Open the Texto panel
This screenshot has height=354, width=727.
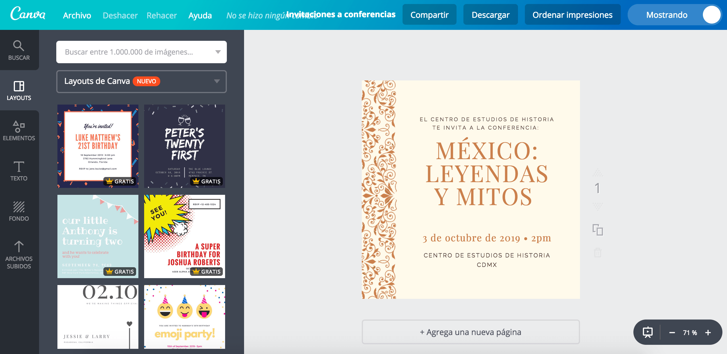(x=19, y=171)
